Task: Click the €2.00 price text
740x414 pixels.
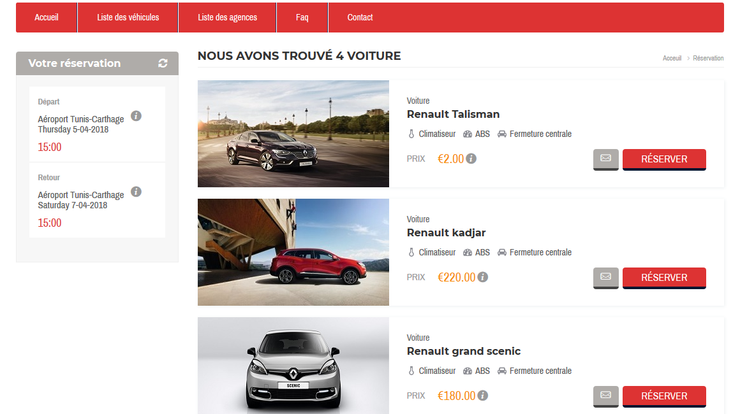Action: pos(451,159)
